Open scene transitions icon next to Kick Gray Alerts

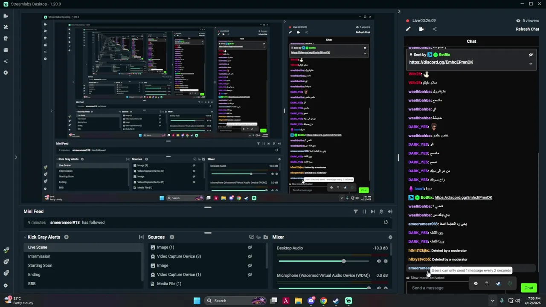(x=141, y=237)
